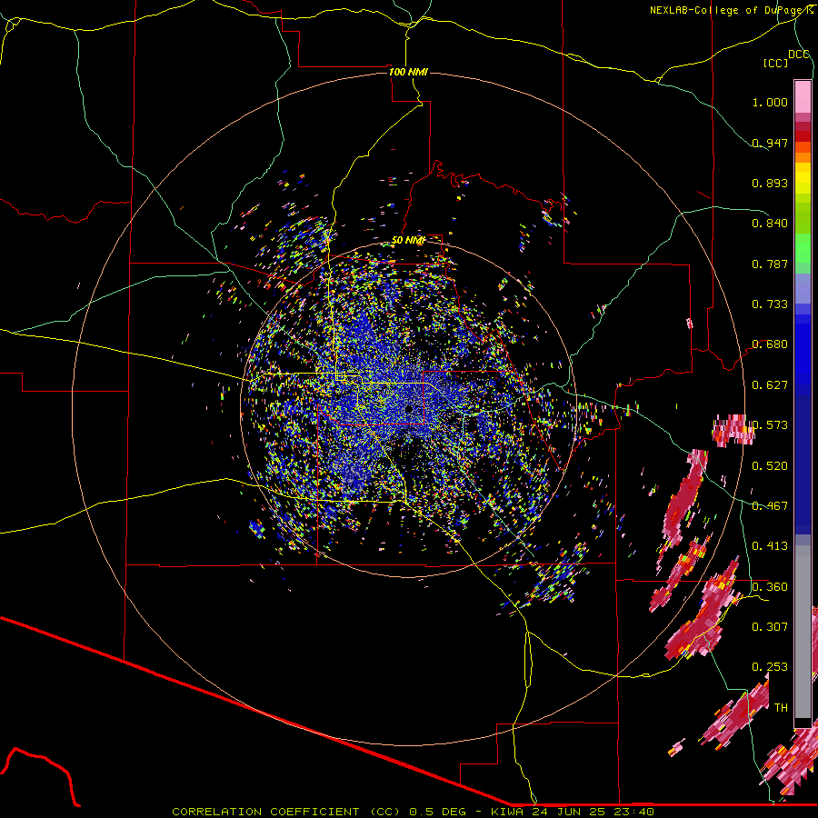Click the 0.627 scale value
The height and width of the screenshot is (818, 818).
[x=770, y=385]
